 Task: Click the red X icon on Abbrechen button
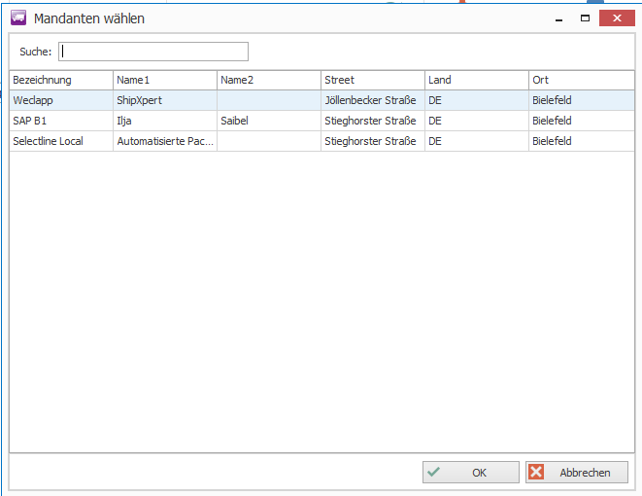tap(536, 472)
